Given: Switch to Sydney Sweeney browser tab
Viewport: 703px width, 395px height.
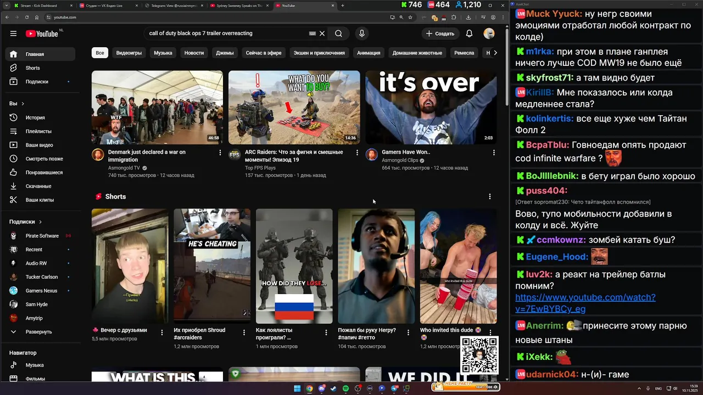Looking at the screenshot, I should pos(239,5).
